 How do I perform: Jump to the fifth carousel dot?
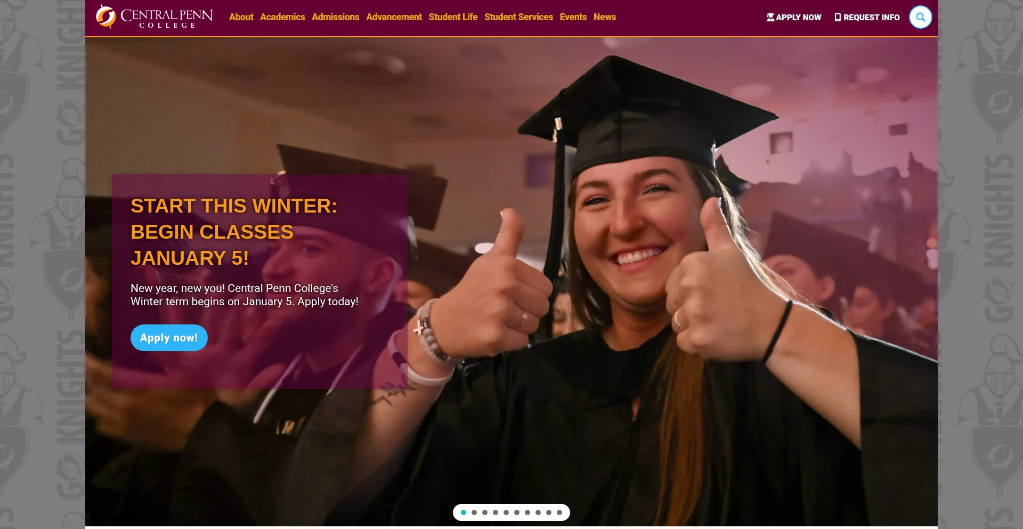pos(506,512)
